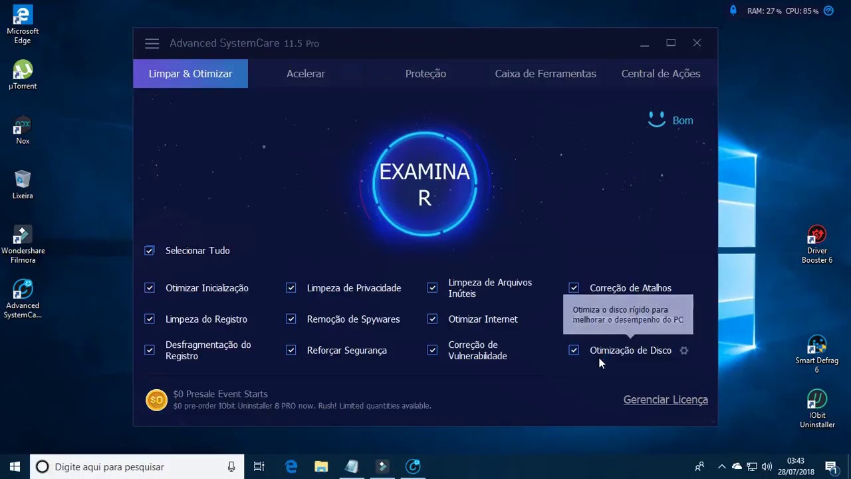Uncheck Desfragmentação do Registro
851x479 pixels.
[150, 351]
